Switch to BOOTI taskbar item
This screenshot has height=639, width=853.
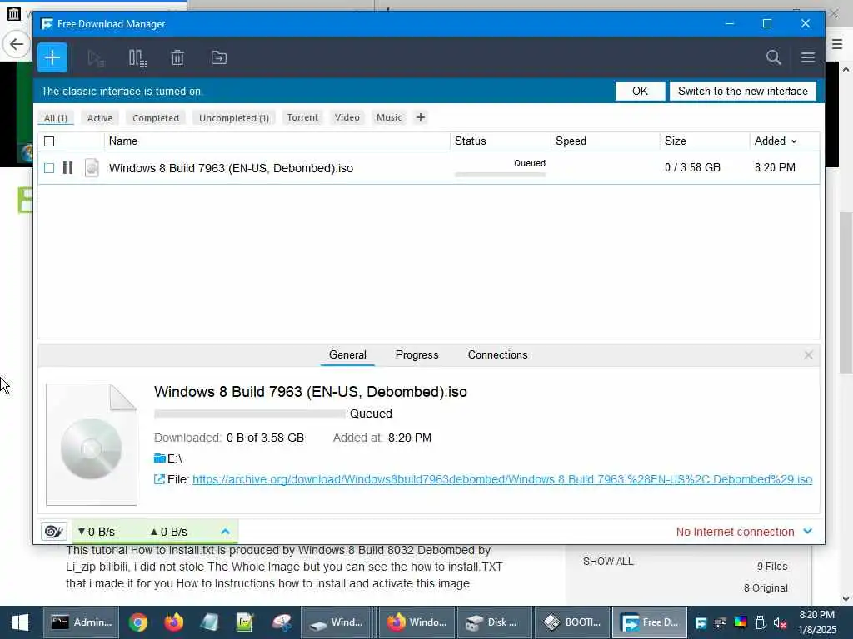[x=572, y=622]
